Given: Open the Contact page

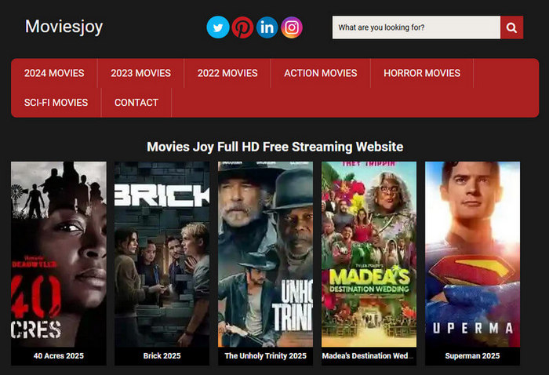Looking at the screenshot, I should tap(136, 103).
